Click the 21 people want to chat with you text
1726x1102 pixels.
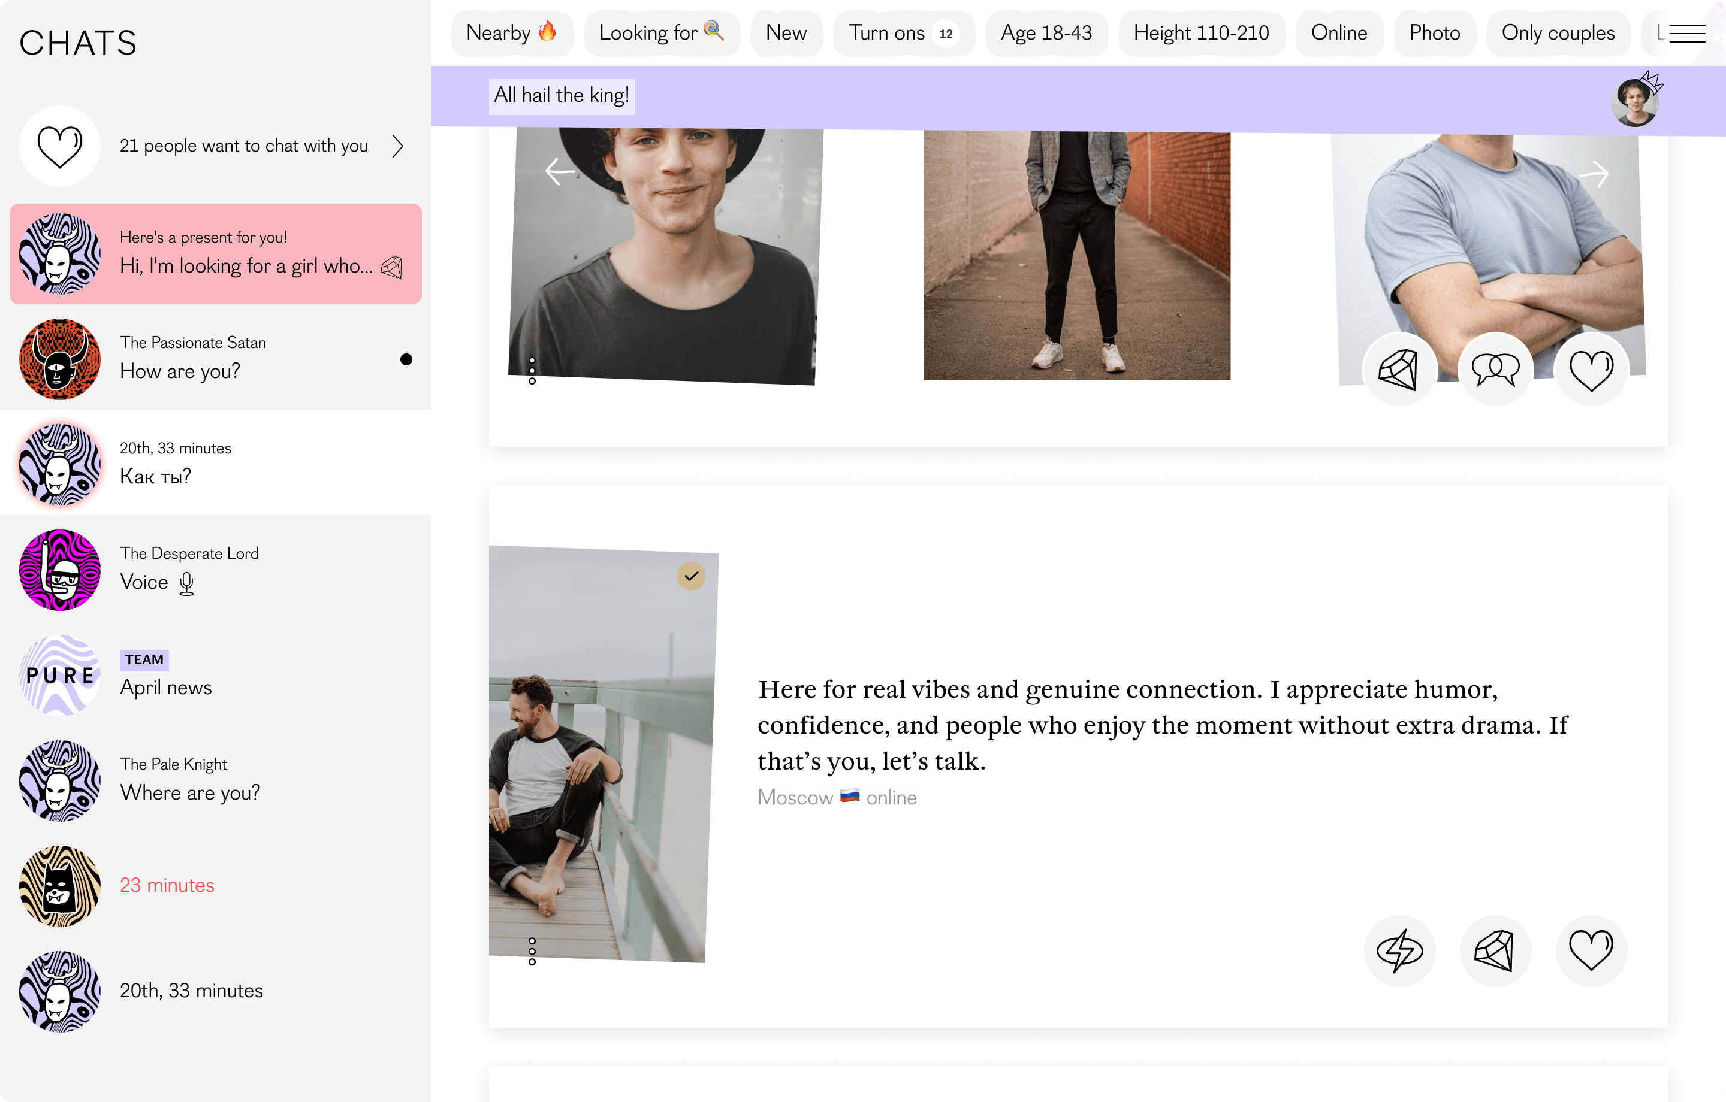(x=244, y=146)
